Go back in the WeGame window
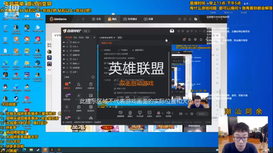Image resolution: width=273 pixels, height=153 pixels. pyautogui.click(x=78, y=19)
